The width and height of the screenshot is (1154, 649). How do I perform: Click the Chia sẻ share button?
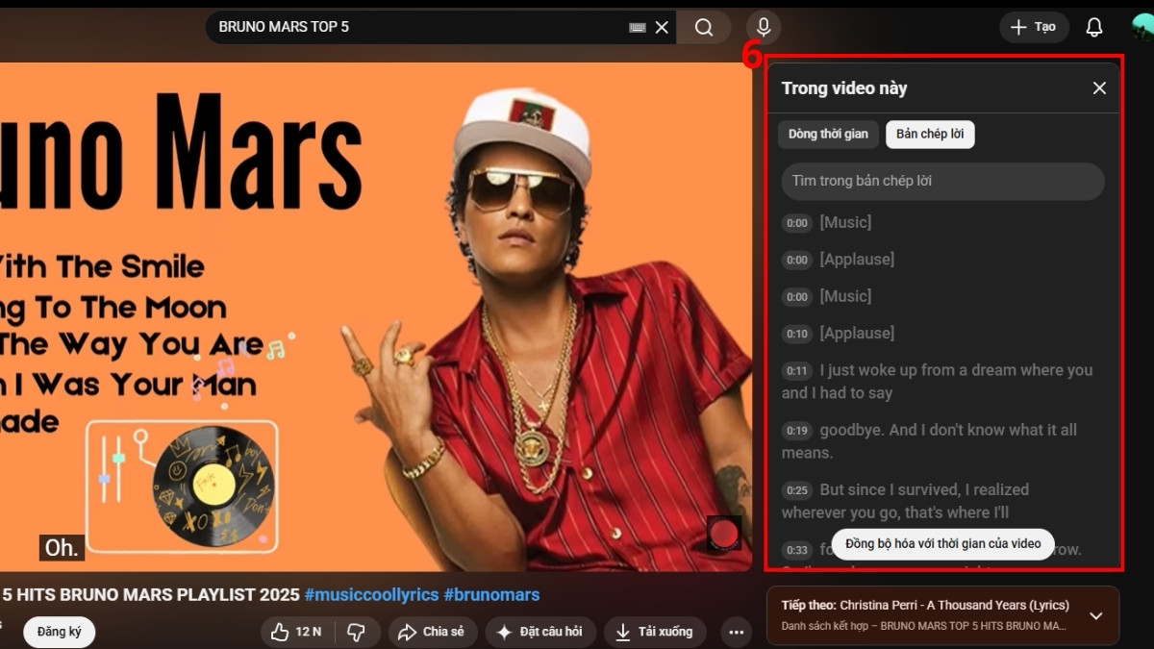click(x=432, y=632)
